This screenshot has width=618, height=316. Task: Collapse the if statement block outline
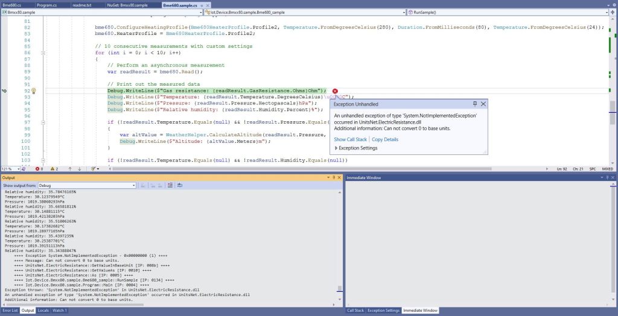pyautogui.click(x=43, y=122)
